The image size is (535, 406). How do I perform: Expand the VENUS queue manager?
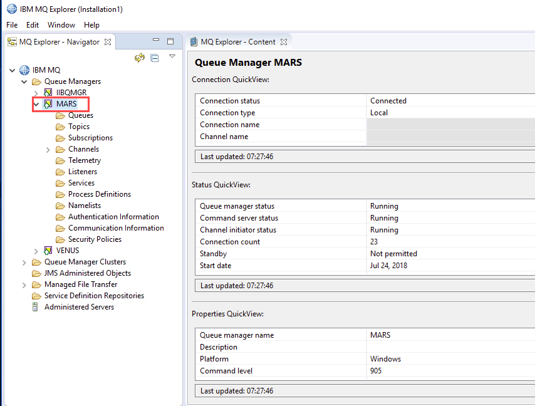36,251
